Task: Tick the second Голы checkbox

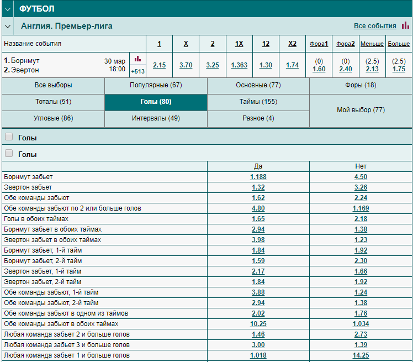Action: tap(9, 153)
